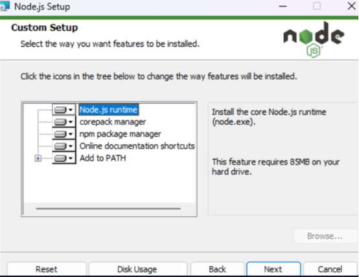
Task: Click the corepack manager feature drive icon
Action: [60, 122]
